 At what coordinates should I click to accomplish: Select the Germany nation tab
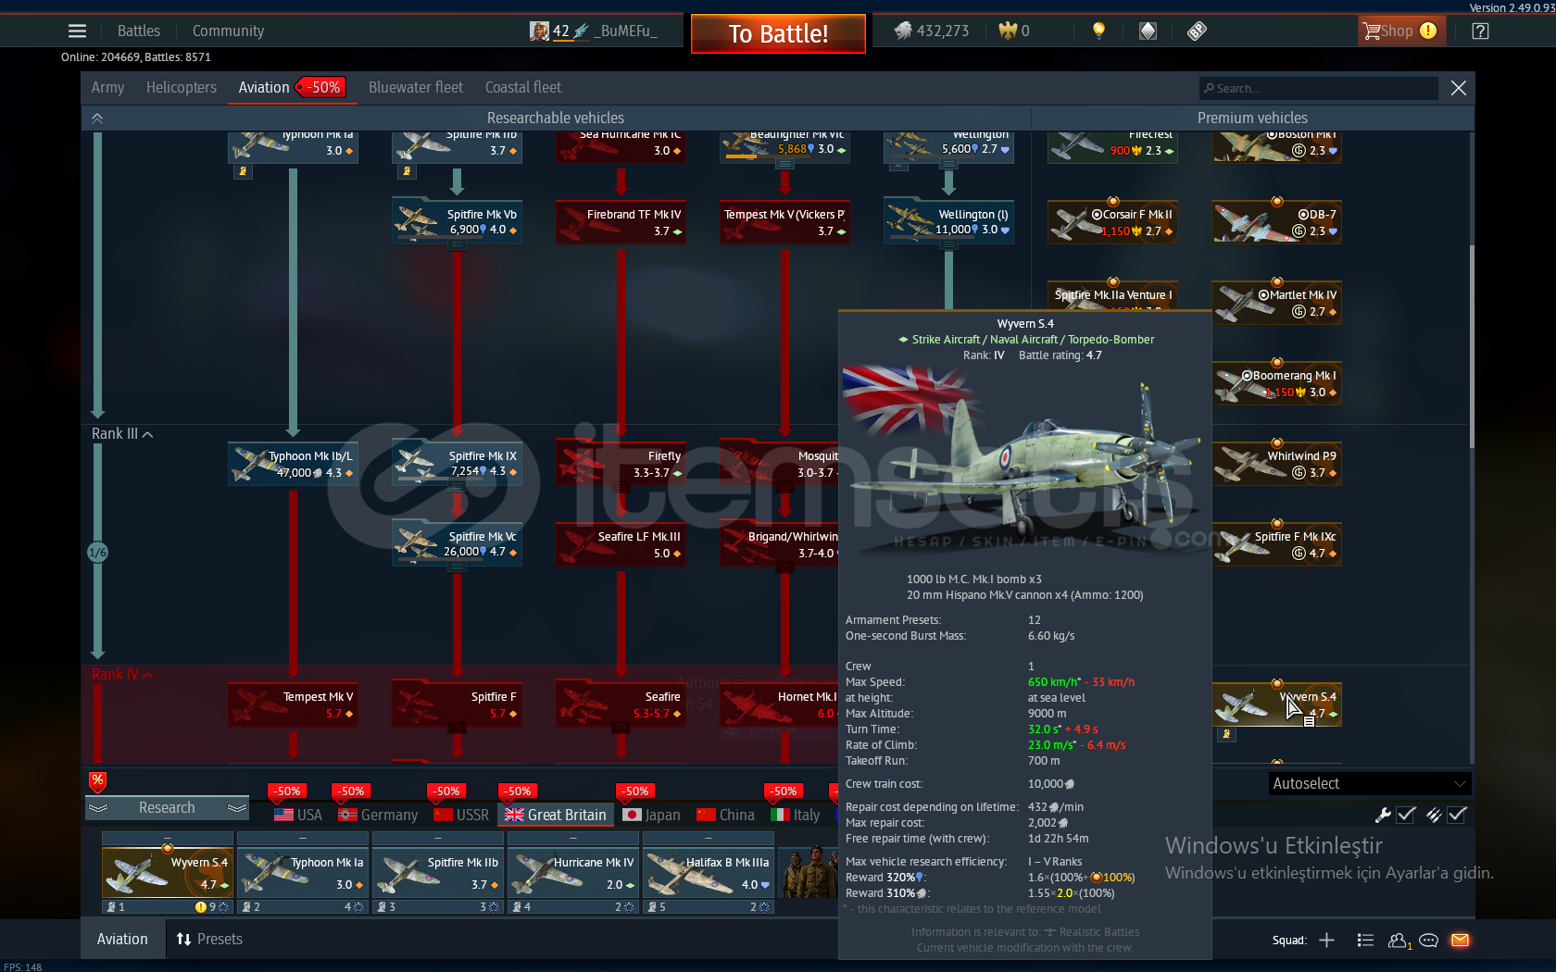click(x=378, y=815)
